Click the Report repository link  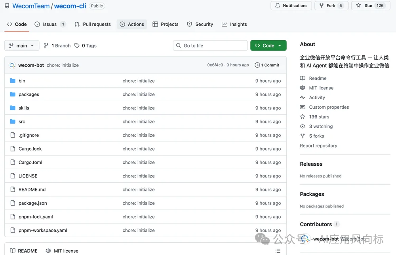318,145
